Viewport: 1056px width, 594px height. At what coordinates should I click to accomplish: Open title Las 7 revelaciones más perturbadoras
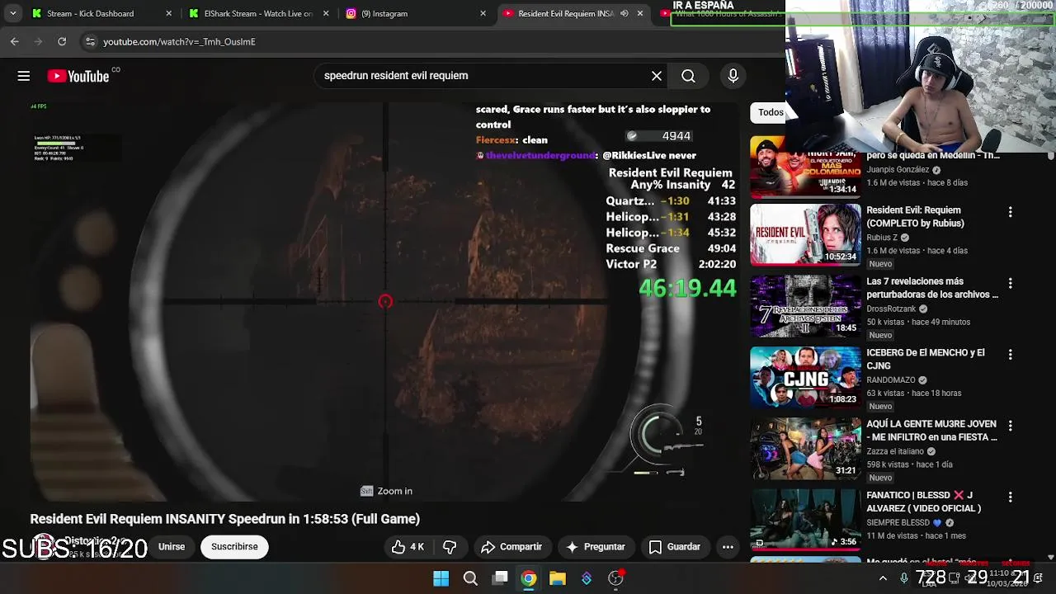click(932, 288)
